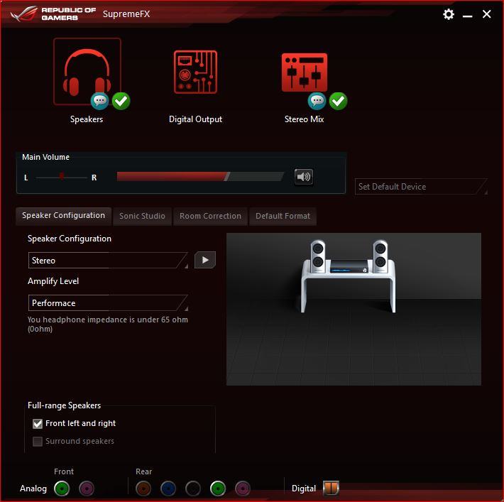Mute main volume with speaker icon
The width and height of the screenshot is (504, 502).
(303, 177)
